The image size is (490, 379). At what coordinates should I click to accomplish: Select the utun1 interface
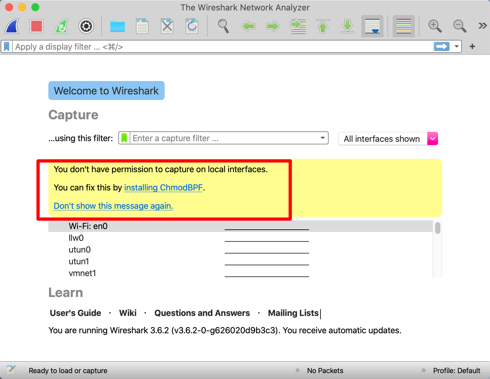[x=240, y=261]
